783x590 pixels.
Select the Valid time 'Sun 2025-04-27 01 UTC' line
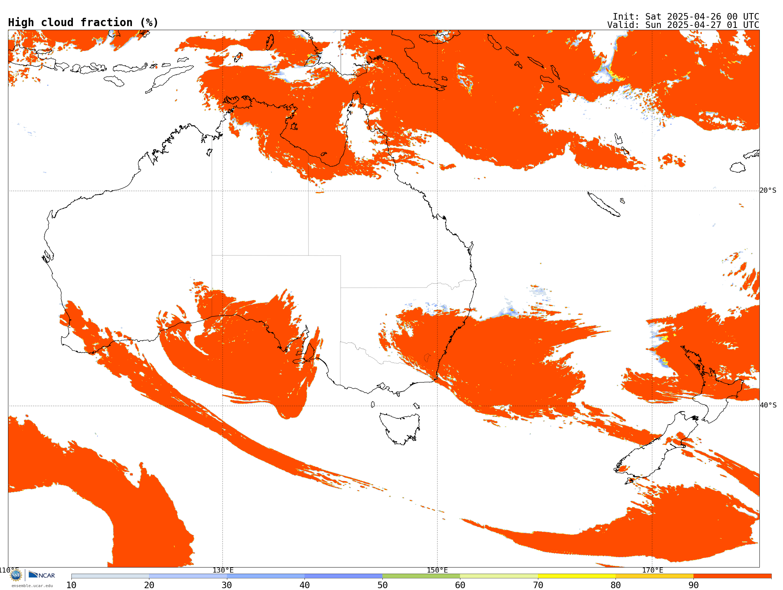coord(683,25)
